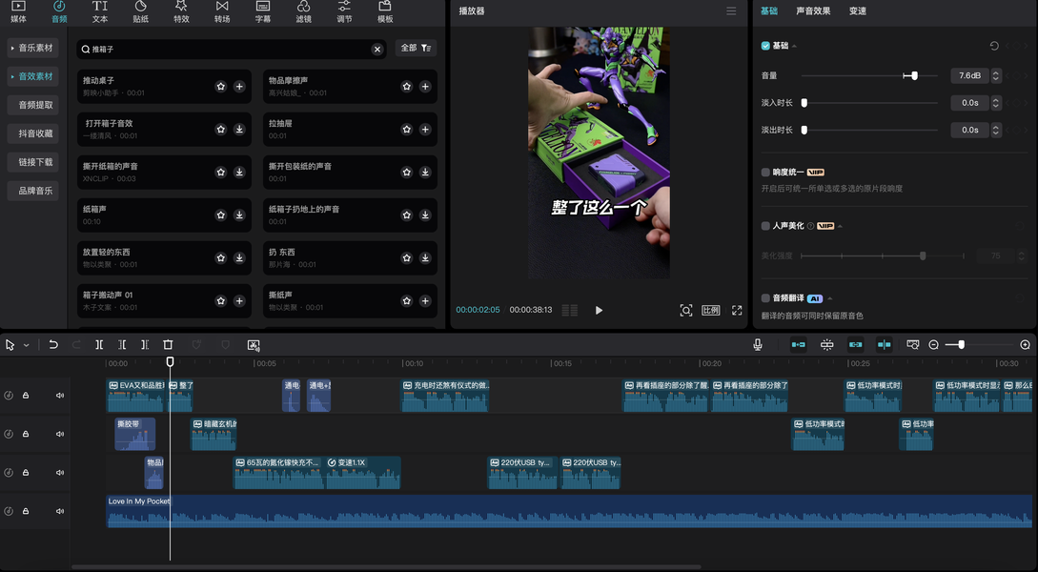Open fullscreen preview in the player
Viewport: 1038px width, 572px height.
pyautogui.click(x=737, y=310)
